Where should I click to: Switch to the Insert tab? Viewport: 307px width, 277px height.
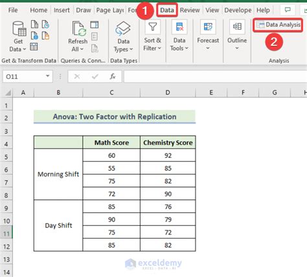(x=62, y=10)
